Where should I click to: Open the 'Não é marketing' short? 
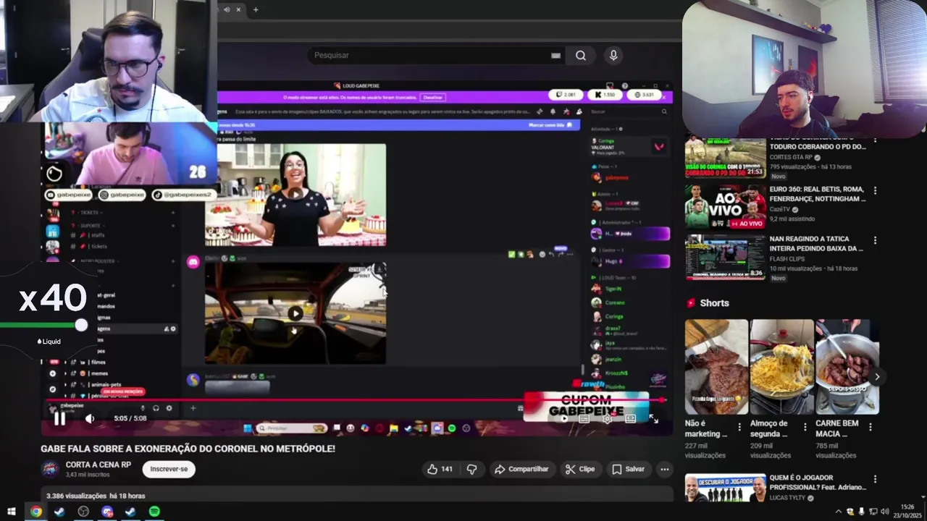pyautogui.click(x=716, y=367)
